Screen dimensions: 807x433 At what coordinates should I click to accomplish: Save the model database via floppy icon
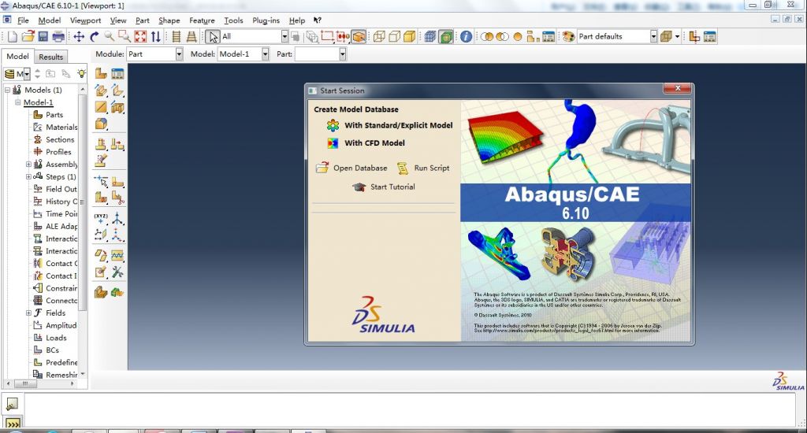43,36
